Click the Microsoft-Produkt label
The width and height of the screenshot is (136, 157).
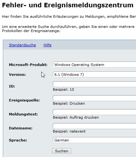28,65
